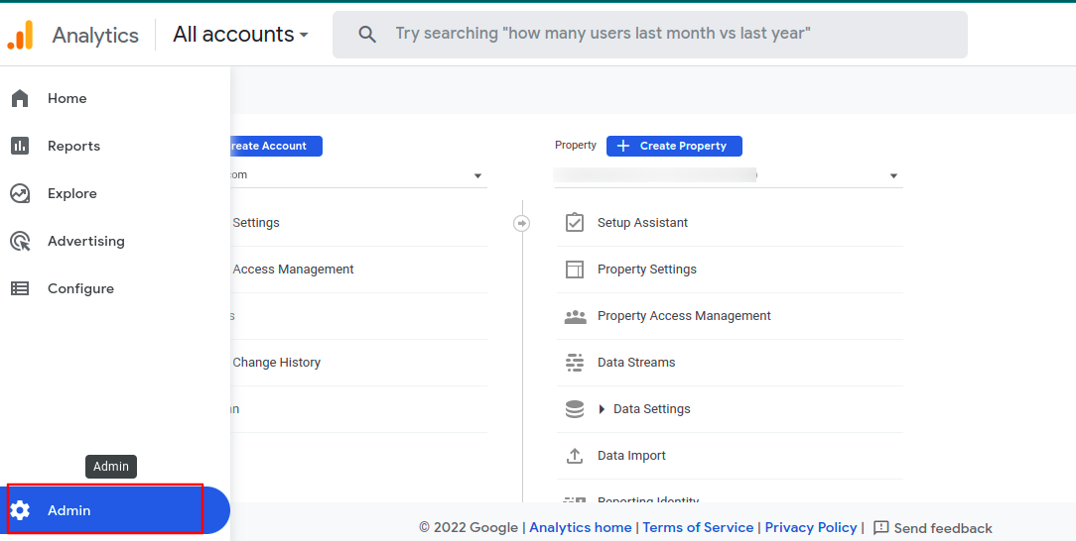Click the Analytics title text
Viewport: 1076px width, 541px height.
tap(95, 35)
